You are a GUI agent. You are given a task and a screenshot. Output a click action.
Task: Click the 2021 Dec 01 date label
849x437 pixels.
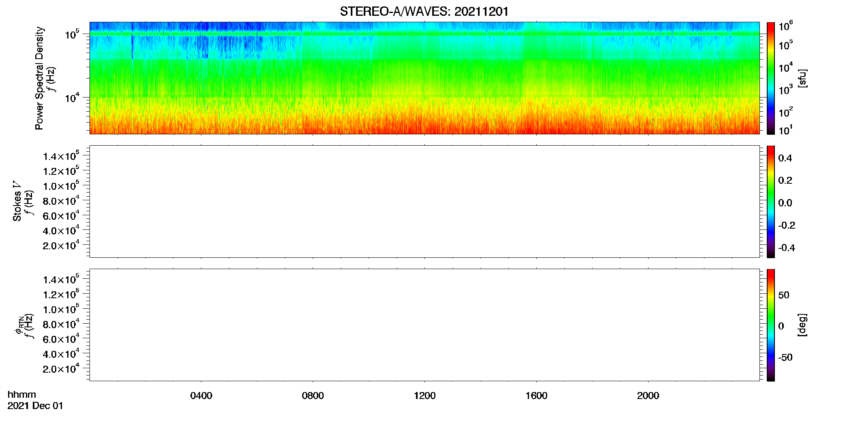tap(35, 406)
